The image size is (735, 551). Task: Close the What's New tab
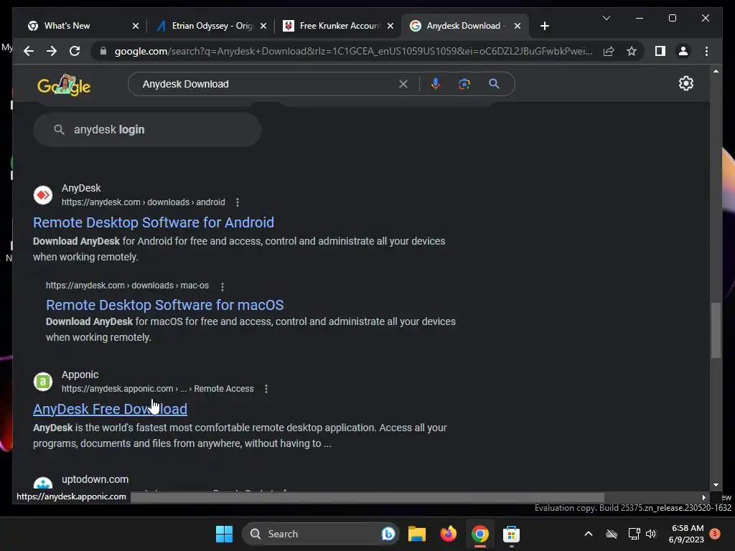tap(136, 26)
